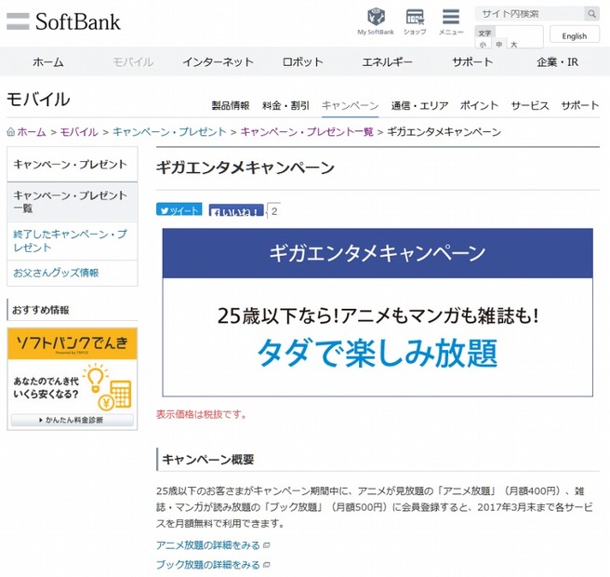
Task: Open お父さんグッズ情報 sidebar link
Action: (x=73, y=273)
